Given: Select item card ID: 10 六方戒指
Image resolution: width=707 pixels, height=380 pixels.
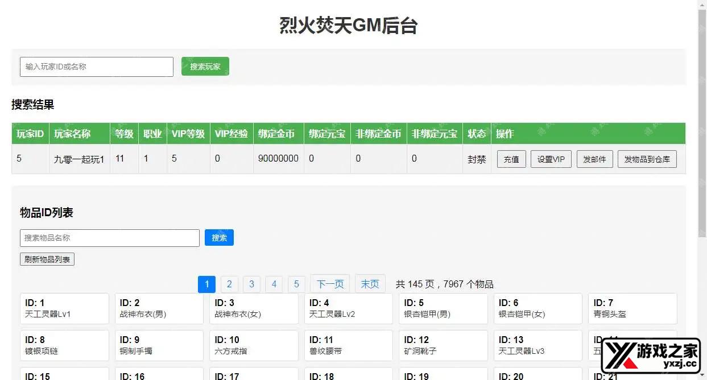Looking at the screenshot, I should pos(254,345).
